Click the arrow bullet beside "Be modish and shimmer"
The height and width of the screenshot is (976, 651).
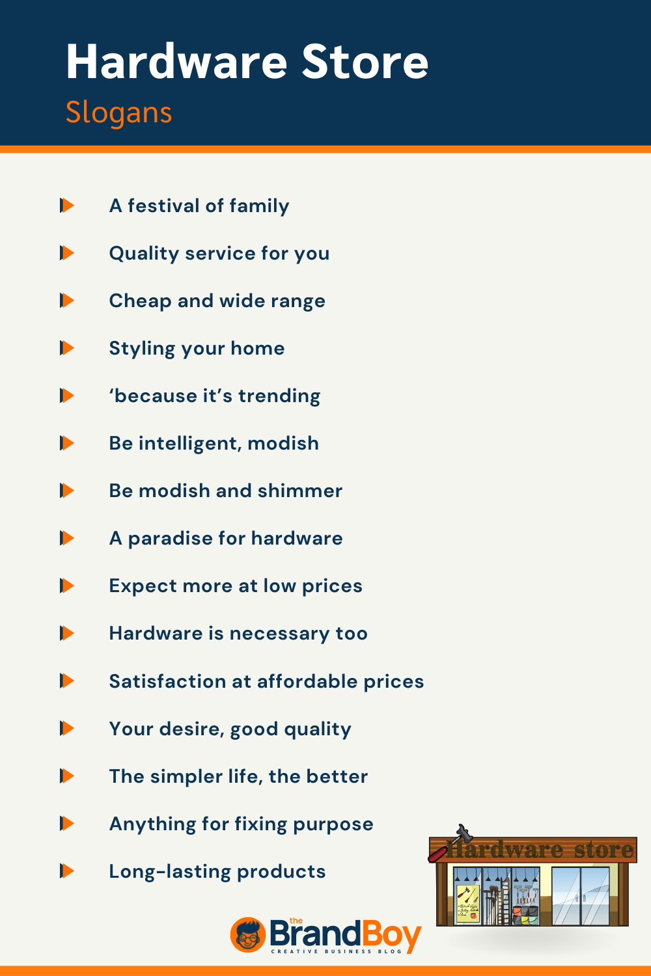point(67,491)
